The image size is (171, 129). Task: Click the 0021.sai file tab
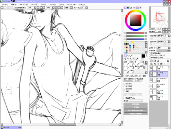click(x=11, y=128)
